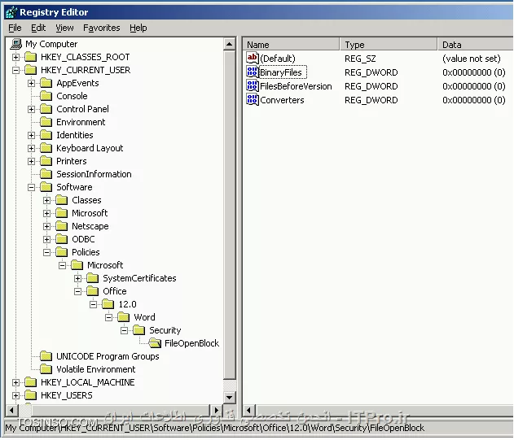Expand the AppEvents key

[x=31, y=83]
